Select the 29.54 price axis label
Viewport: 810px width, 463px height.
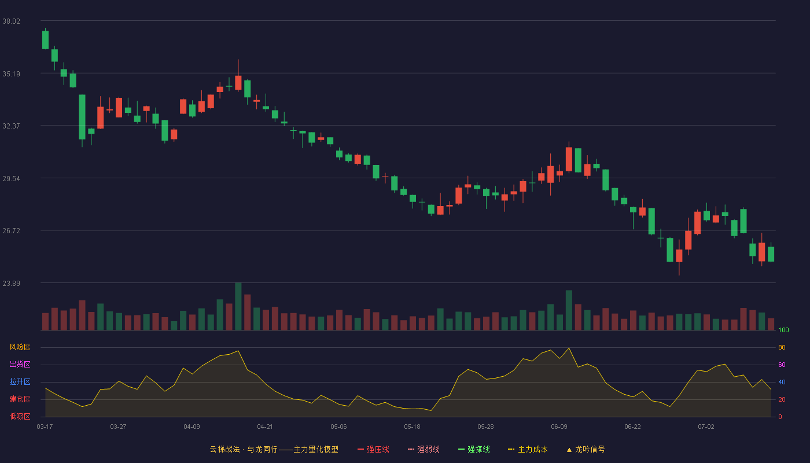point(11,178)
